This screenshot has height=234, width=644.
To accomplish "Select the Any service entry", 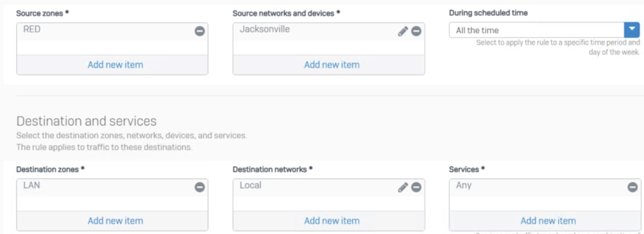I will pos(464,186).
